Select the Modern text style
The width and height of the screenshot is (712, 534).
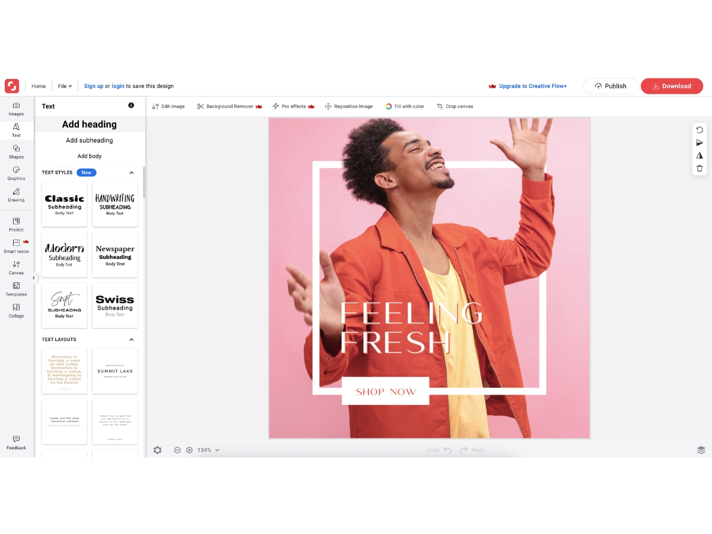pyautogui.click(x=65, y=255)
